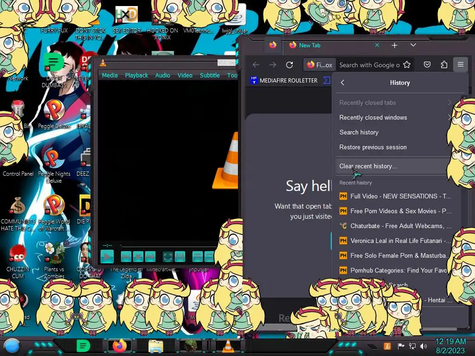The image size is (475, 356).
Task: Open VLC Audio menu
Action: point(163,76)
